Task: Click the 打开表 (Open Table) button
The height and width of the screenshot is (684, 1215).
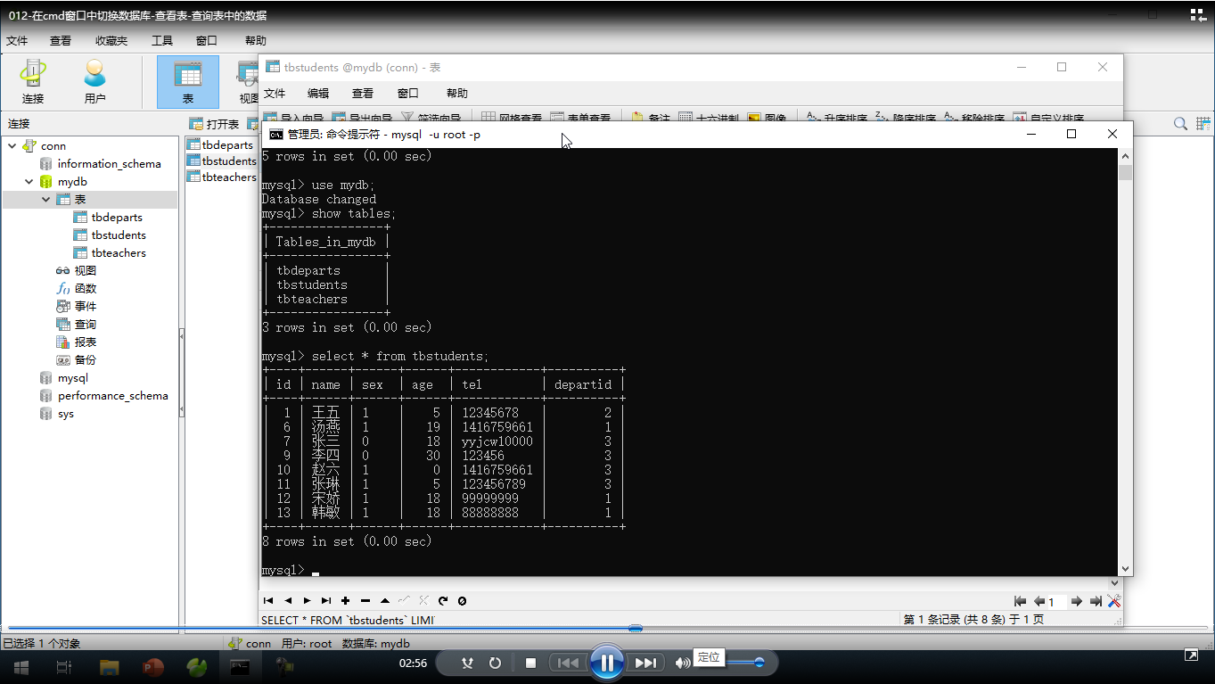Action: 214,124
